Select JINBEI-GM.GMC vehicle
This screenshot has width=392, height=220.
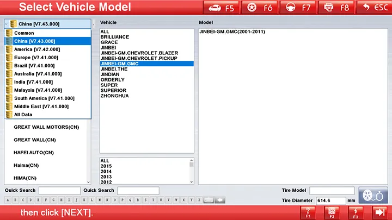point(147,64)
